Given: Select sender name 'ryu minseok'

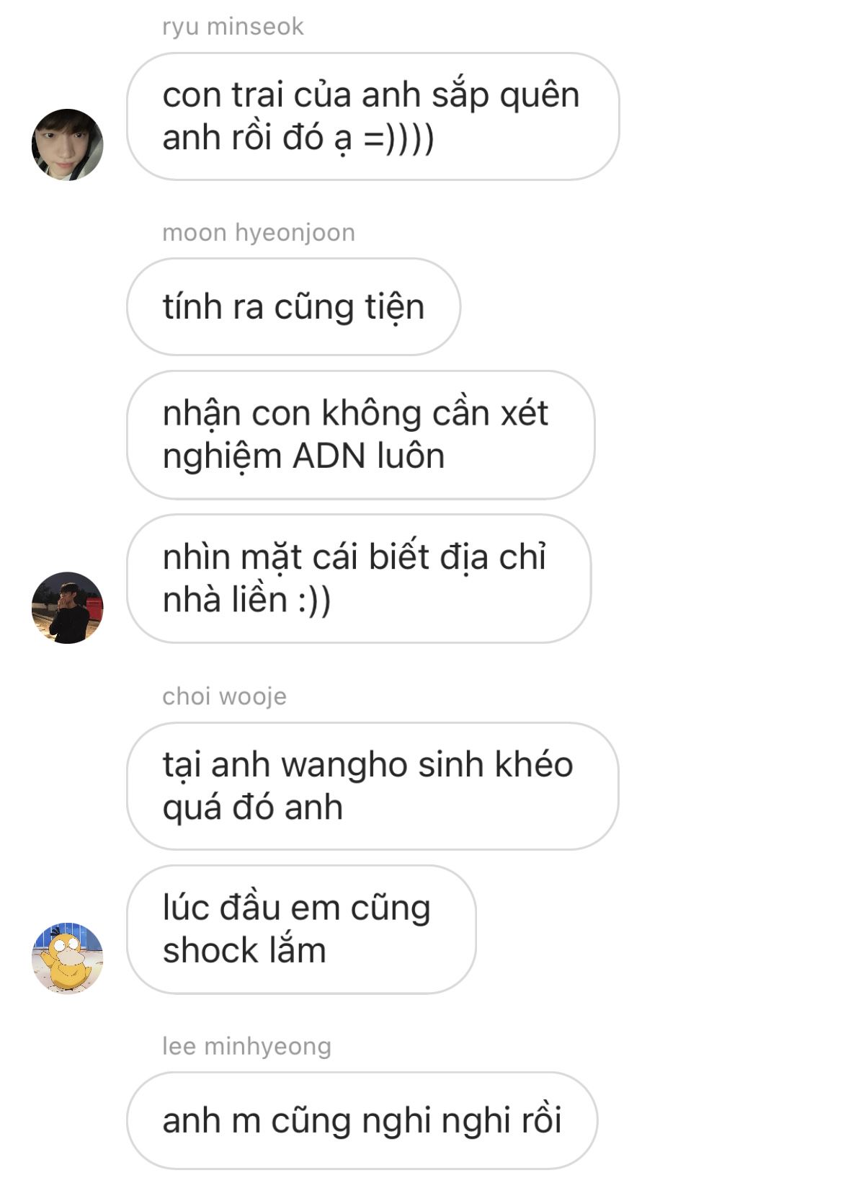Looking at the screenshot, I should (x=233, y=27).
